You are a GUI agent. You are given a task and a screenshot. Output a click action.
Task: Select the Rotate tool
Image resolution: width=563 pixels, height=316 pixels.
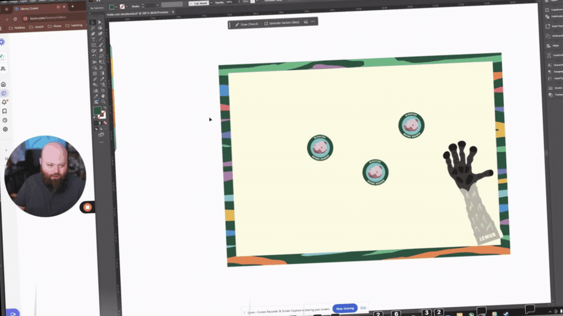tap(94, 56)
